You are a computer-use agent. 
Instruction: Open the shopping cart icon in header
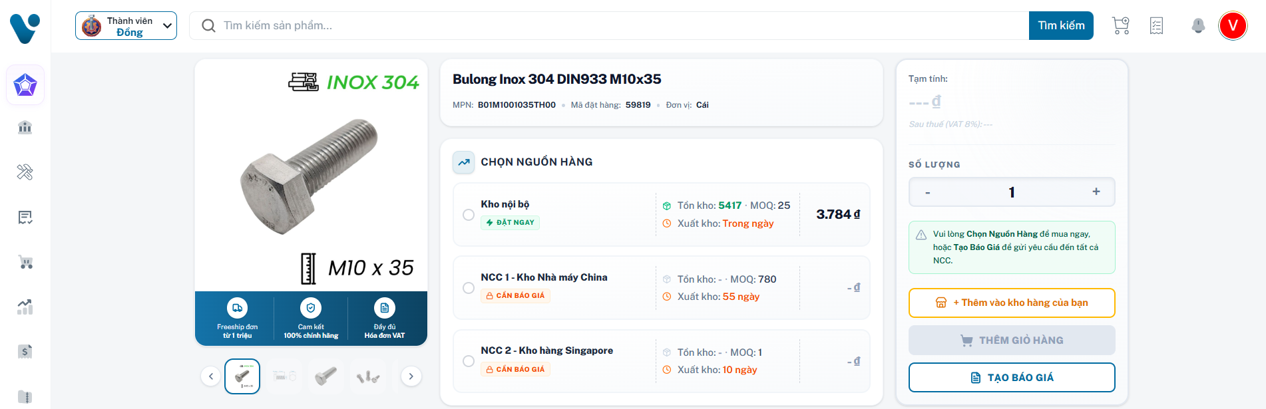click(x=1121, y=25)
